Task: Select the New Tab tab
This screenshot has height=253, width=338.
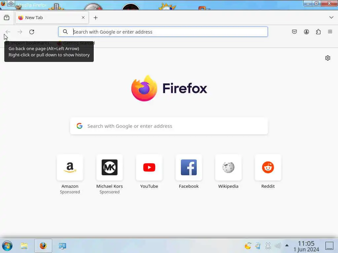Action: click(x=52, y=18)
